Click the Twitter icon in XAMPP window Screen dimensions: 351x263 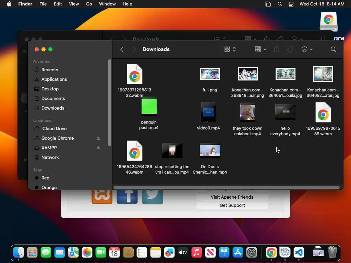[153, 197]
